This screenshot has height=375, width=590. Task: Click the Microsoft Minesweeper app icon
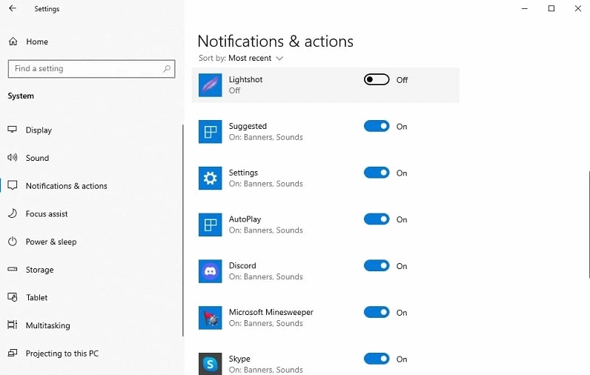(x=211, y=318)
